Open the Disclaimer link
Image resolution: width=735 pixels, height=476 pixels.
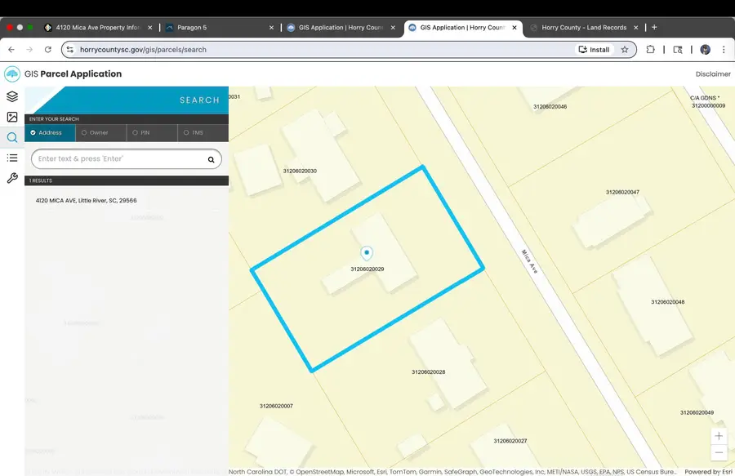(712, 73)
